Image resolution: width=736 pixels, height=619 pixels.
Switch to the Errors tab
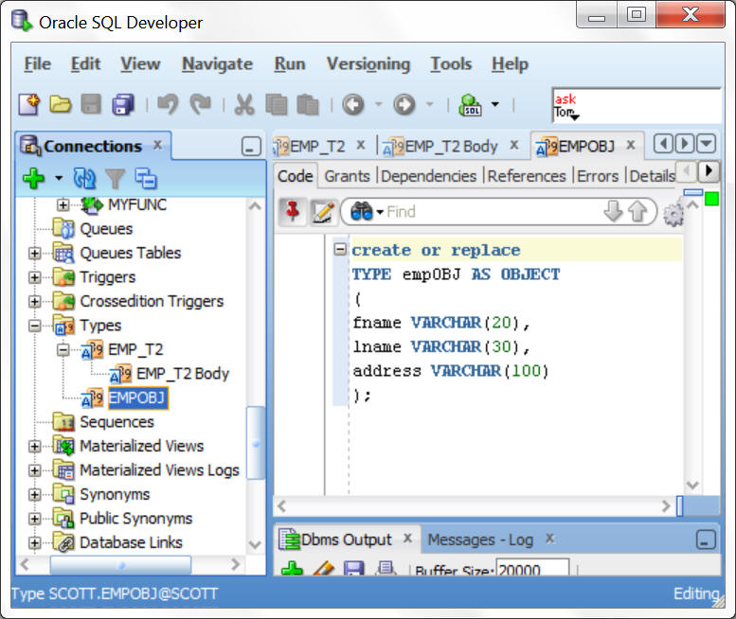(598, 176)
